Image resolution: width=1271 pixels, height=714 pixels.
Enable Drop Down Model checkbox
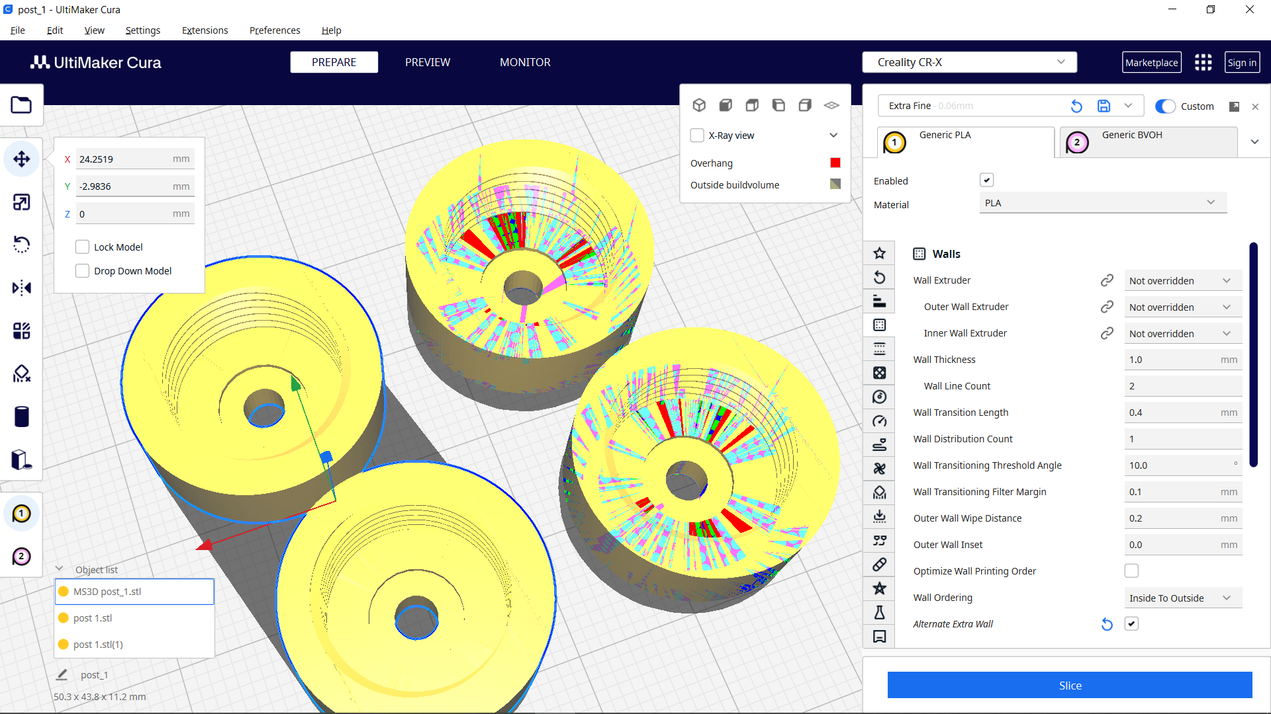point(82,271)
